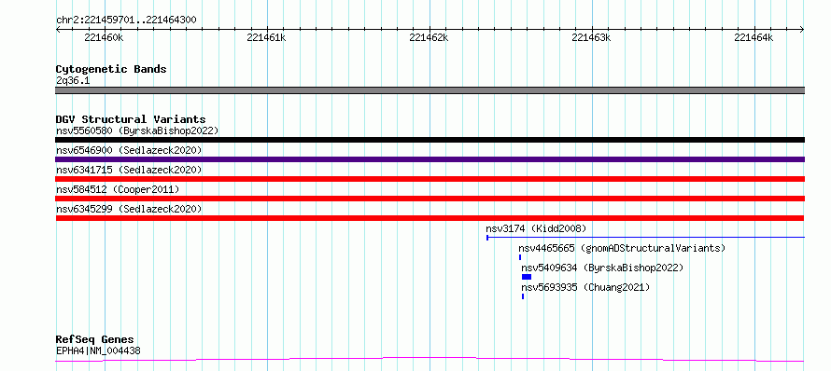831x371 pixels.
Task: Click the nsv5560580 (ByrskaBishop2022) label
Action: tap(137, 131)
